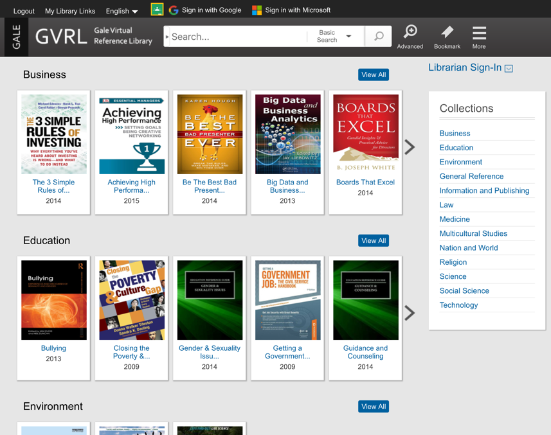Open Law collection link

446,205
